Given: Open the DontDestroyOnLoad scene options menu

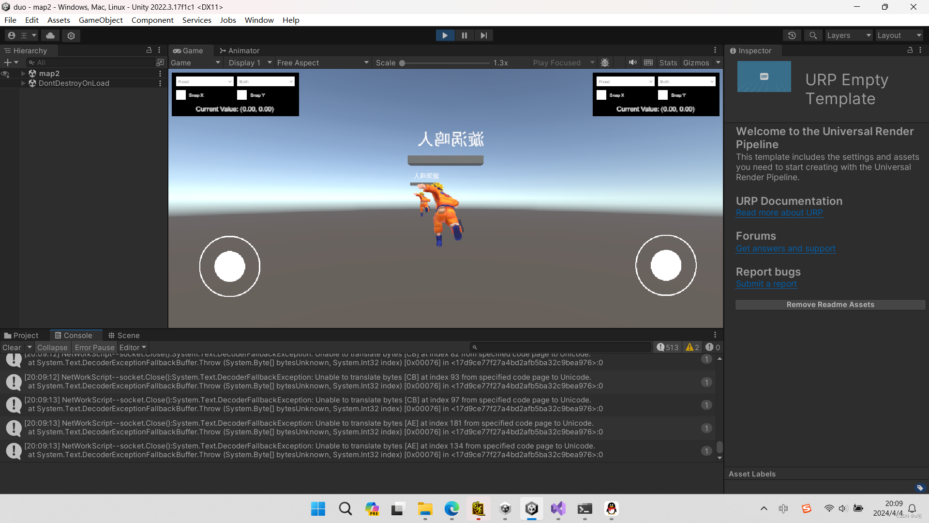Looking at the screenshot, I should (160, 83).
